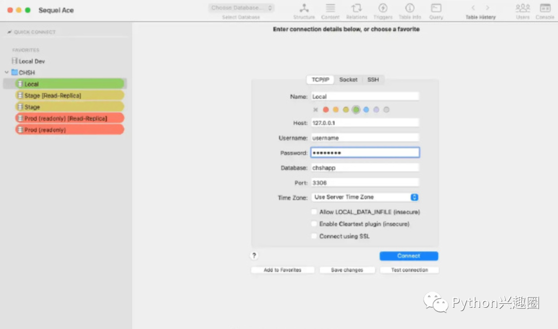Click Test connection button
Screen dimensions: 558x329
coord(409,270)
